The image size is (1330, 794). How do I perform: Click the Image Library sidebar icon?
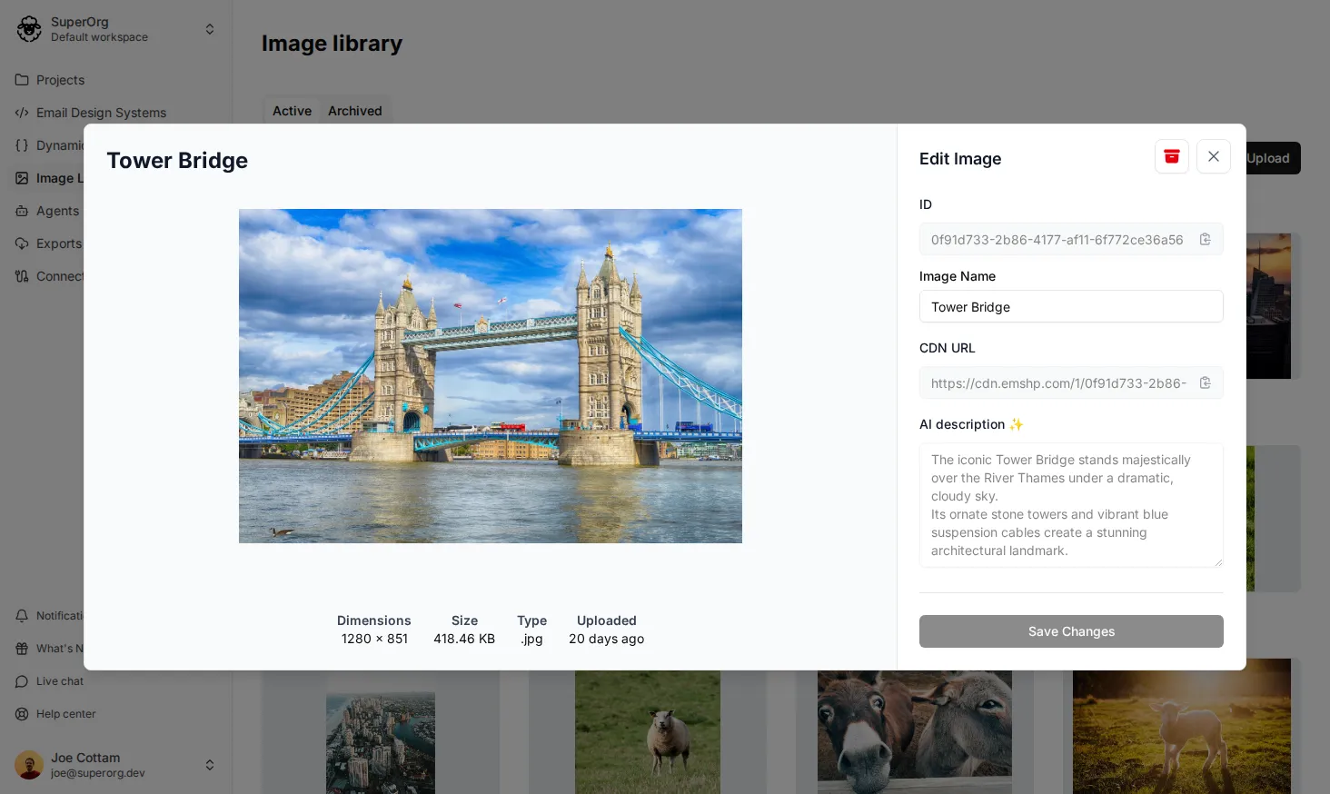pyautogui.click(x=22, y=178)
